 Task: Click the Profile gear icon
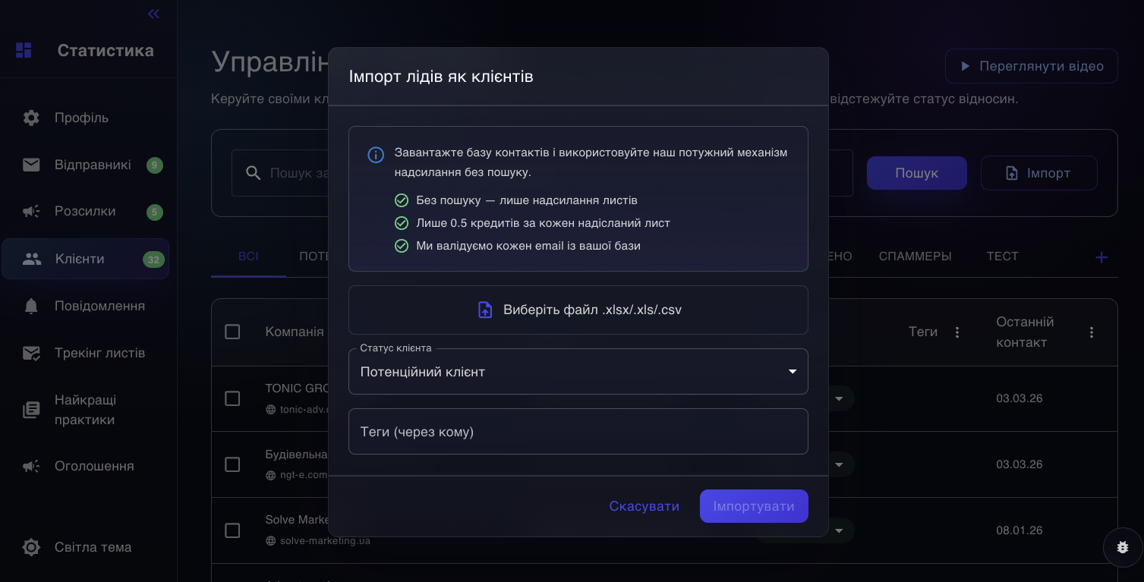click(x=31, y=118)
